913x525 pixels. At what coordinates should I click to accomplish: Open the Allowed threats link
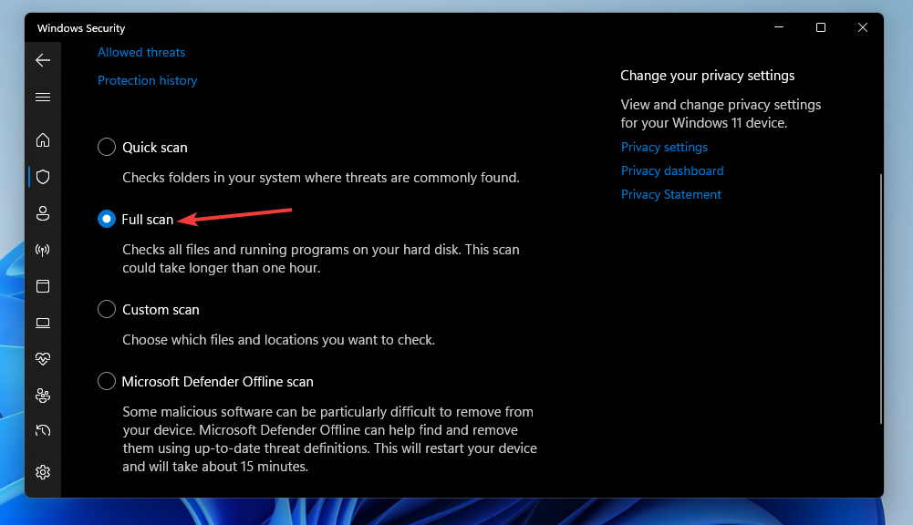140,52
